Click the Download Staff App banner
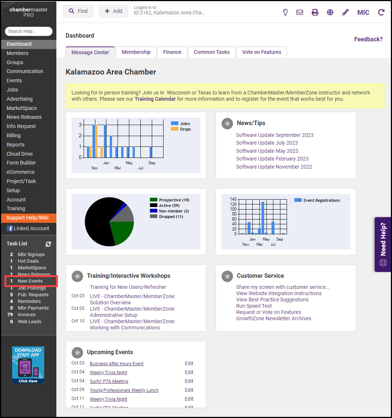Viewport: 392px width, 418px height. click(28, 365)
